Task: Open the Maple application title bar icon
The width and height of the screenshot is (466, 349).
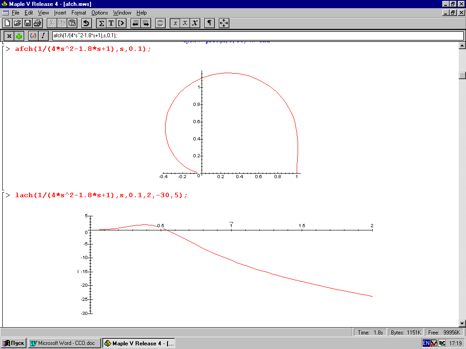Action: (4, 4)
